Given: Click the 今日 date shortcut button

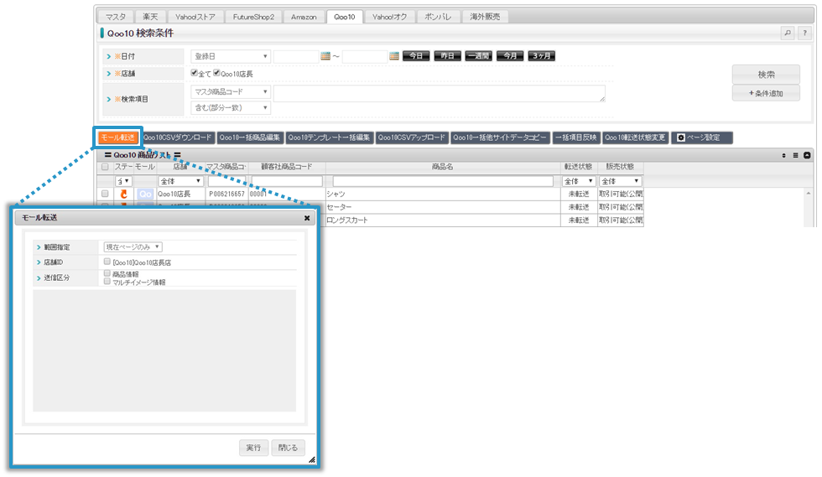Looking at the screenshot, I should (416, 55).
